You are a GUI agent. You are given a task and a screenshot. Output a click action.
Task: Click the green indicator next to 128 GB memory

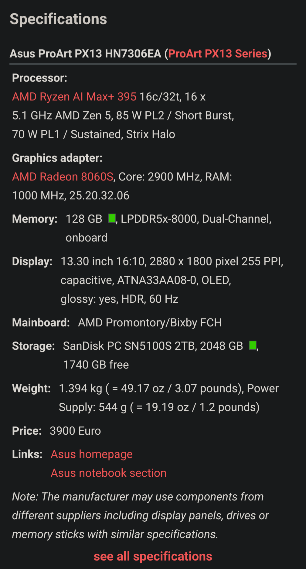(112, 218)
